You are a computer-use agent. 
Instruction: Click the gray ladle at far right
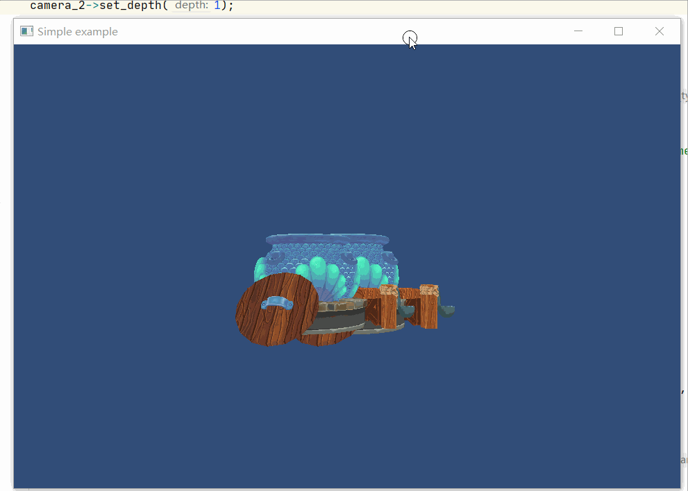[x=446, y=311]
